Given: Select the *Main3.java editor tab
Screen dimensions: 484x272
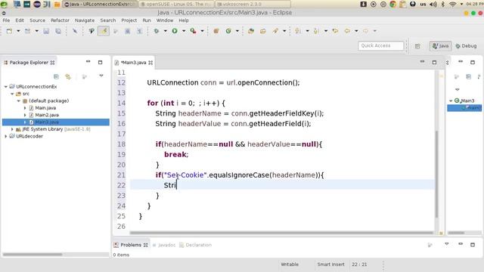Looking at the screenshot, I should pyautogui.click(x=134, y=63).
